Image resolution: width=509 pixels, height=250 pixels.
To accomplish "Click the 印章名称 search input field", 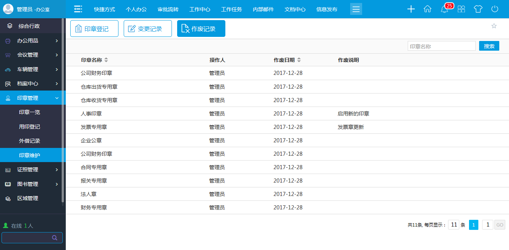I will click(x=441, y=45).
